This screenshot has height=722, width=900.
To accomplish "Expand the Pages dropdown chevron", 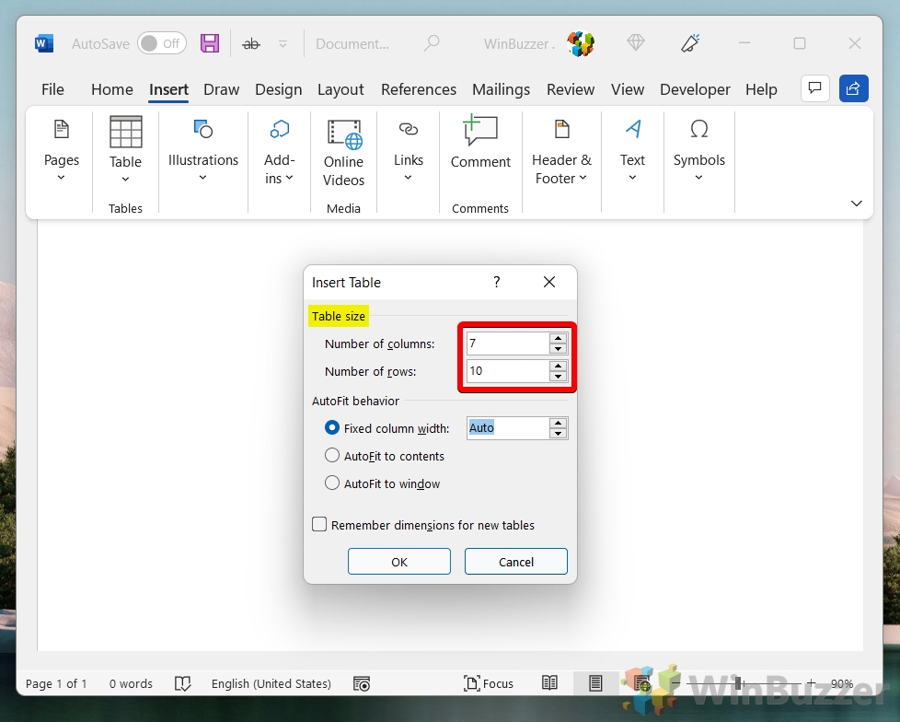I will 61,178.
